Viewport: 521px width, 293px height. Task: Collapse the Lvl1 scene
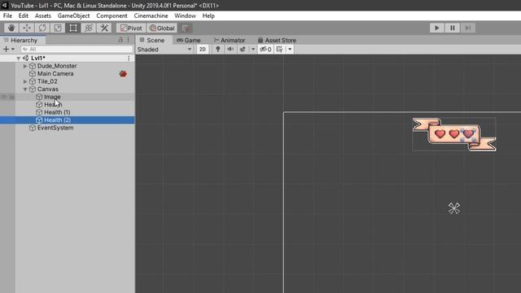tap(18, 58)
